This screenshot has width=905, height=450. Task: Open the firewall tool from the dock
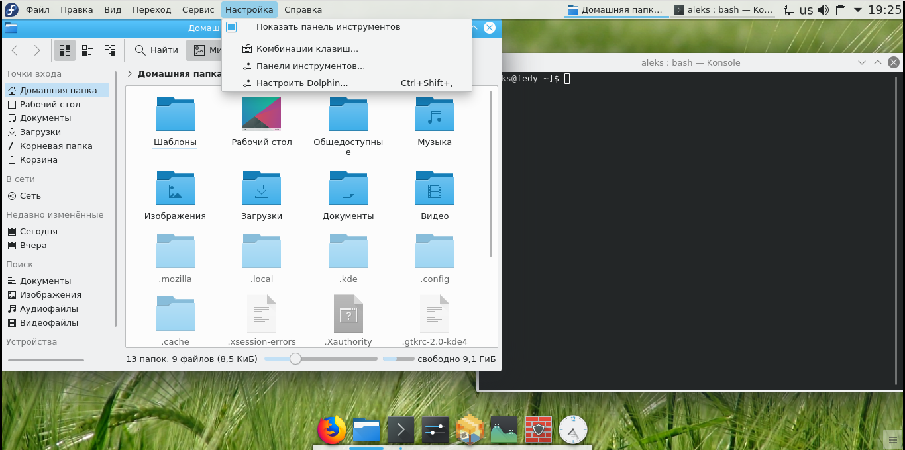[x=538, y=429]
